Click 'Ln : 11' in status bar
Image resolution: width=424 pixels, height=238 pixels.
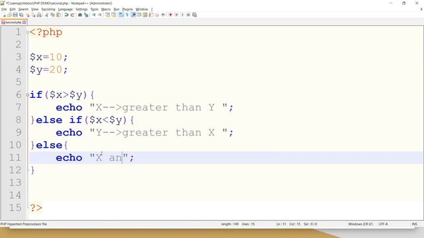[x=281, y=224]
